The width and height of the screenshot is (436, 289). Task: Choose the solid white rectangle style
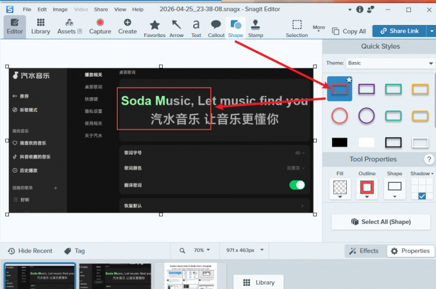click(x=367, y=143)
